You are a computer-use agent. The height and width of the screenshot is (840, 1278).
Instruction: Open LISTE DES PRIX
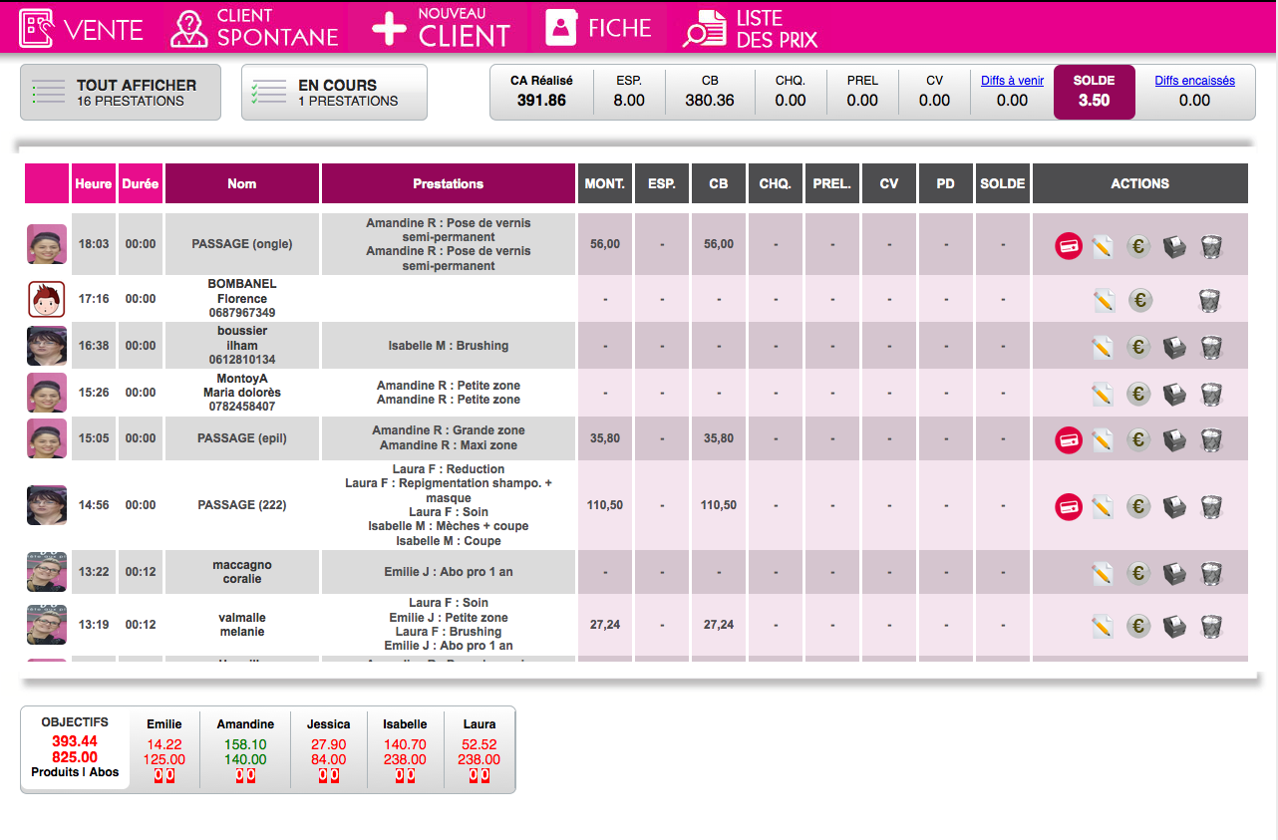751,29
